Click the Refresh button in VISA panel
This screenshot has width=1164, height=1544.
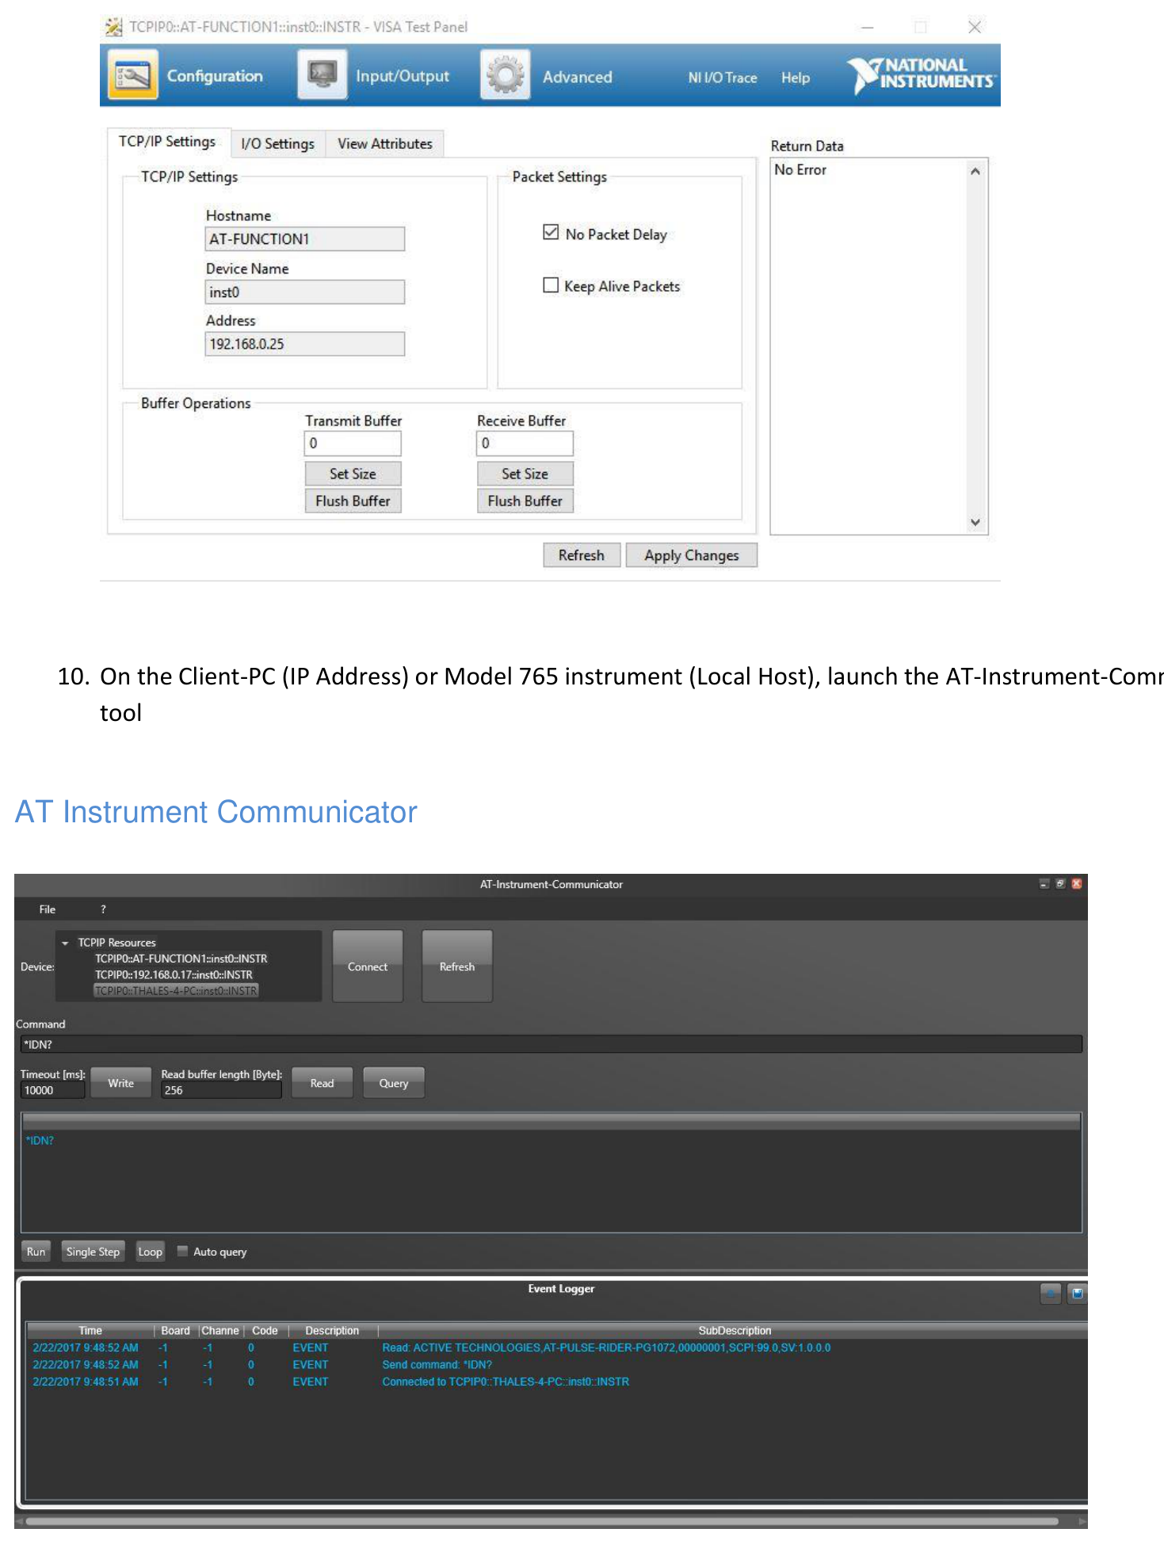coord(582,555)
